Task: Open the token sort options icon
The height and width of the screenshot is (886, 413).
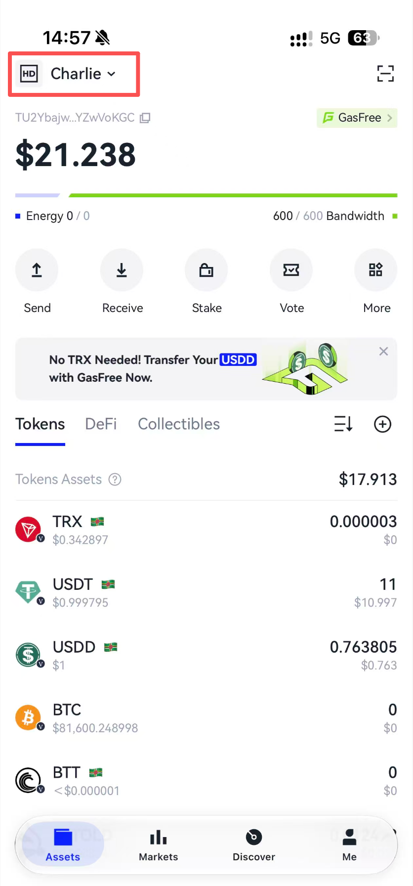Action: click(343, 424)
